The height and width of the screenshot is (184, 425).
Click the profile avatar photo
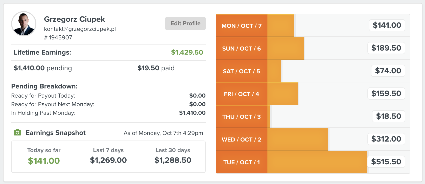point(24,24)
